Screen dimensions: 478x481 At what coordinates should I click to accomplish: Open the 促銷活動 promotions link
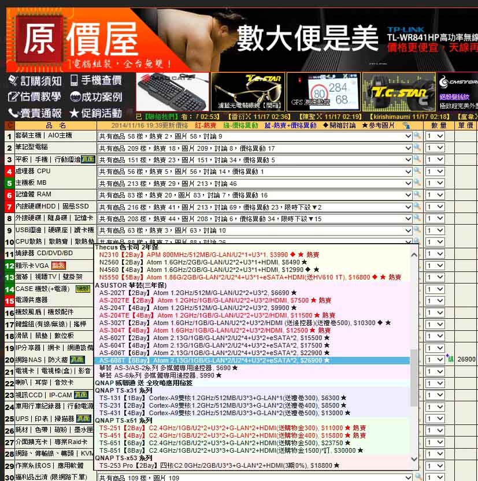click(x=96, y=113)
